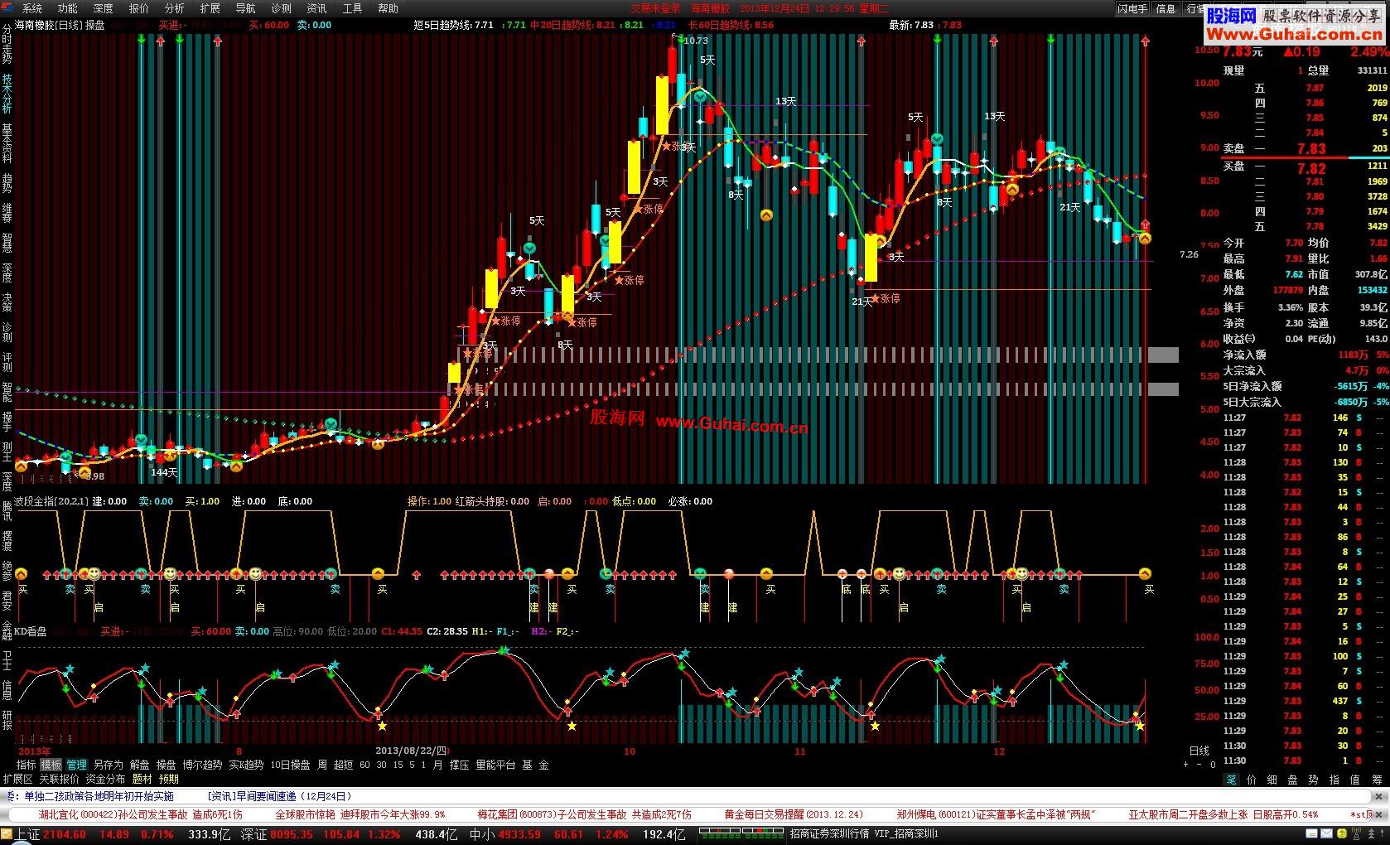Switch to the 10日操盘 template
Screen dimensions: 1390x845
(x=290, y=765)
